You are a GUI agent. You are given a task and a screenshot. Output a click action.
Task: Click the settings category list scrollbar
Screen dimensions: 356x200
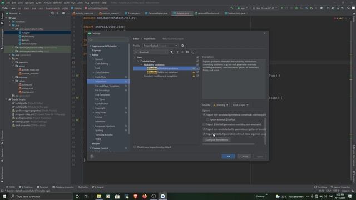tap(129, 88)
